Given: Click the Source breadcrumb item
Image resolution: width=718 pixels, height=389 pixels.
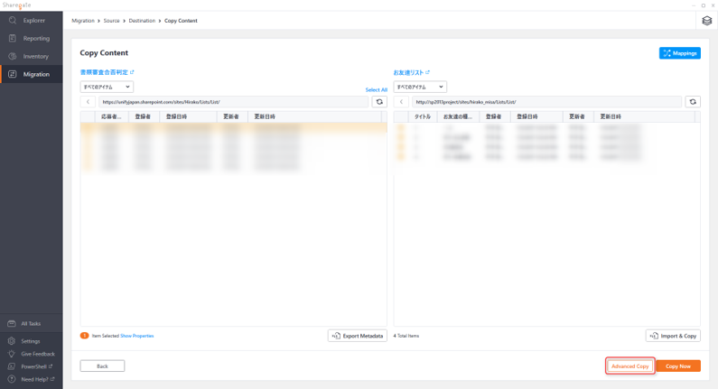Looking at the screenshot, I should pos(111,21).
